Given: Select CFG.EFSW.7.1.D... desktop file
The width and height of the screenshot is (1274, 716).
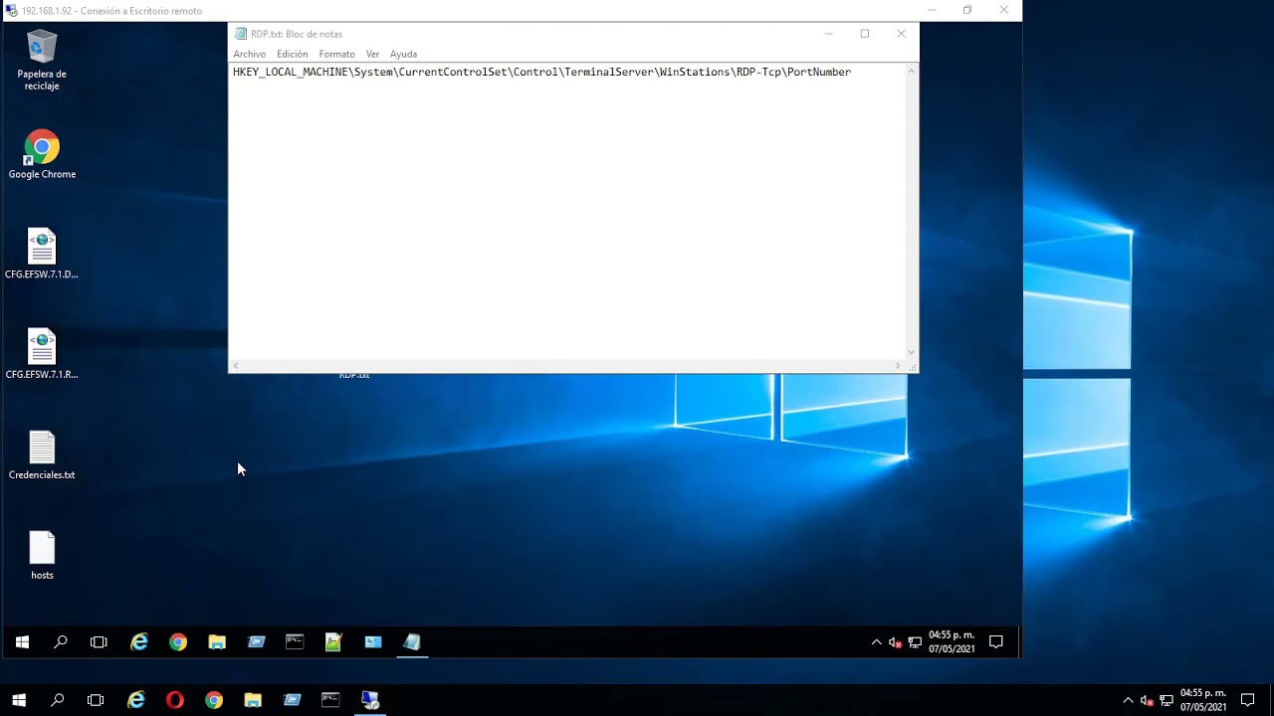Looking at the screenshot, I should click(x=42, y=255).
